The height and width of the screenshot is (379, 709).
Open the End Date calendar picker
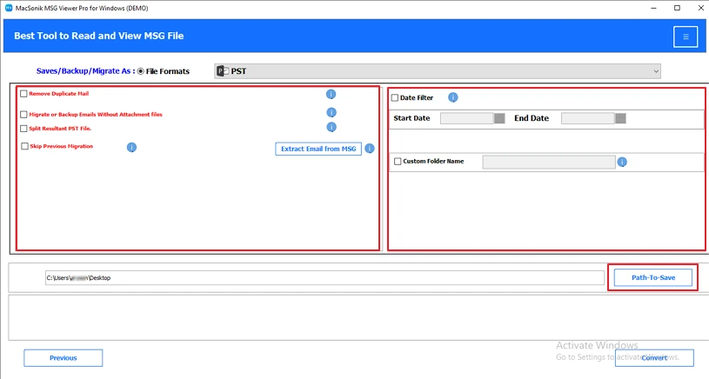pyautogui.click(x=620, y=118)
